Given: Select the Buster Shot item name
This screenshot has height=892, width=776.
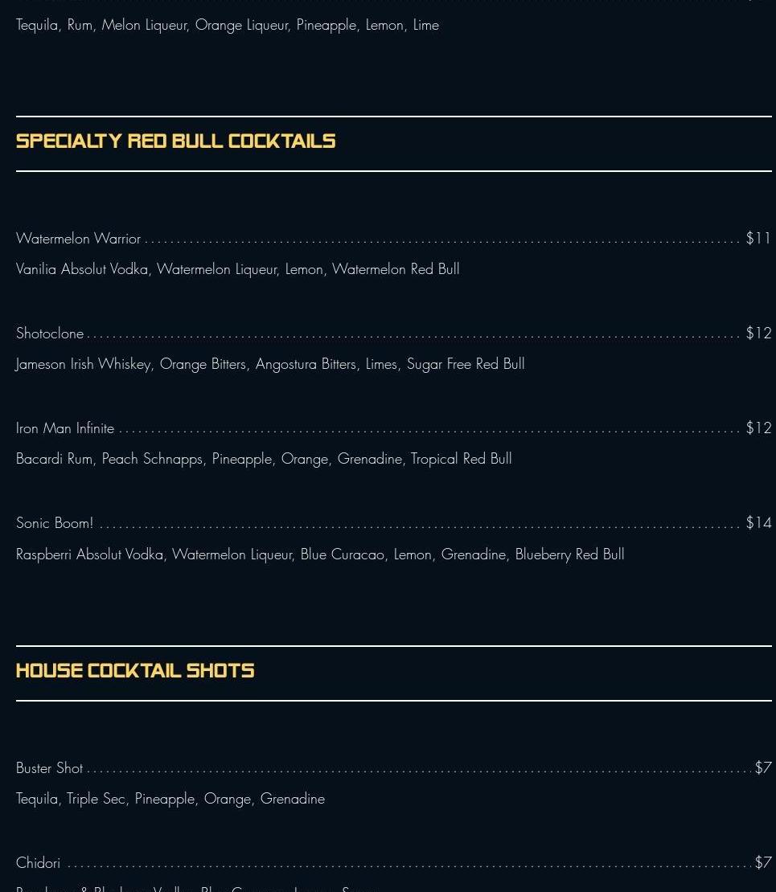Looking at the screenshot, I should pyautogui.click(x=50, y=768).
